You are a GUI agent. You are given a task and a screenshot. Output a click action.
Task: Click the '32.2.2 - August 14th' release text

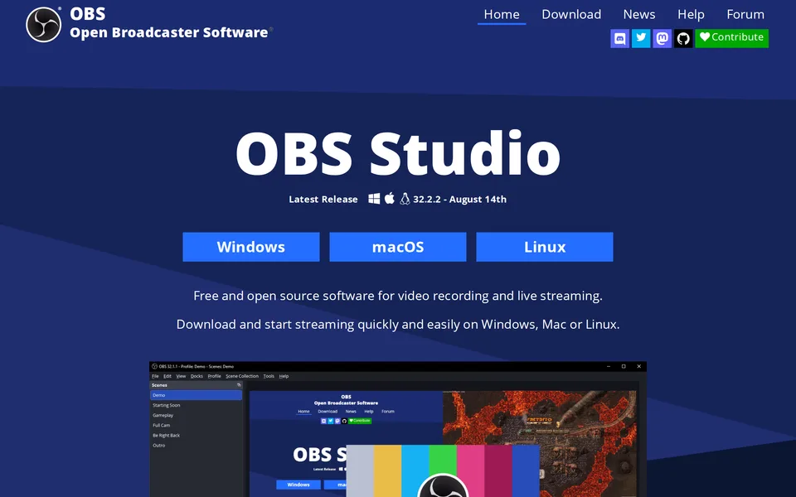pos(459,200)
